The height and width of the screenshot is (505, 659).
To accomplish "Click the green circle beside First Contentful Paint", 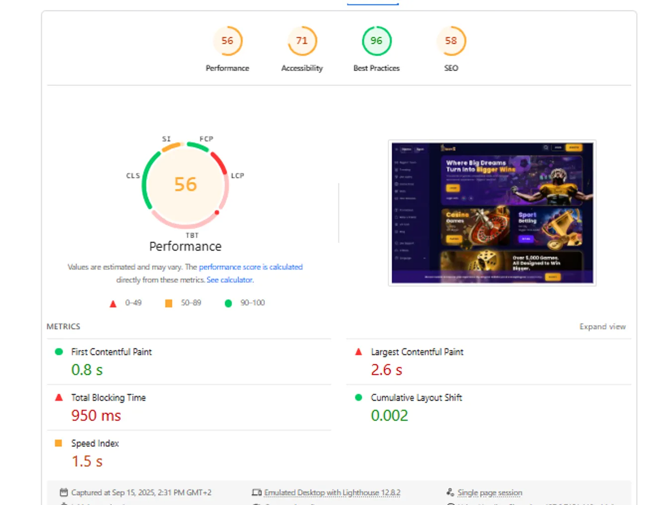I will coord(59,352).
